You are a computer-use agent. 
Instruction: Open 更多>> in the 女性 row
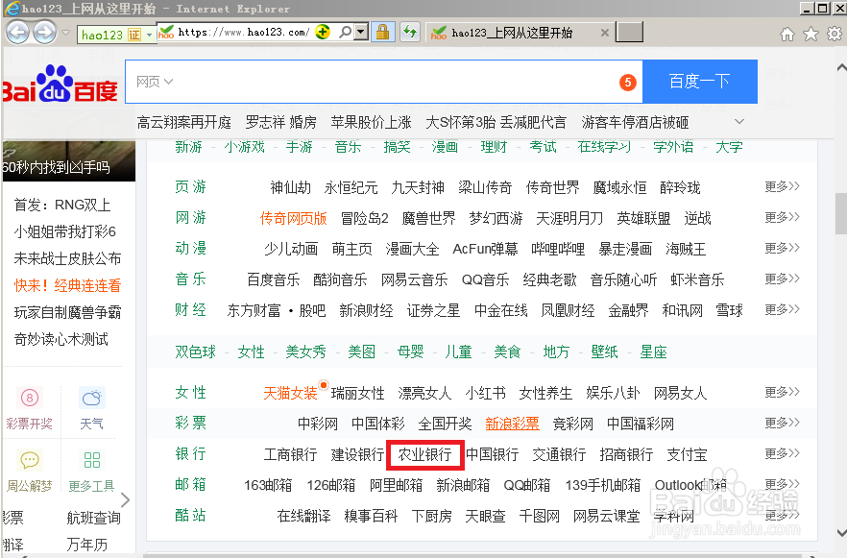782,392
